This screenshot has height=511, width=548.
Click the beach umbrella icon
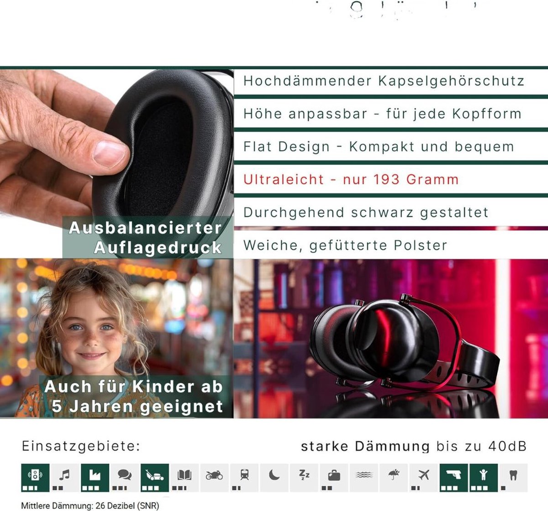coord(394,477)
